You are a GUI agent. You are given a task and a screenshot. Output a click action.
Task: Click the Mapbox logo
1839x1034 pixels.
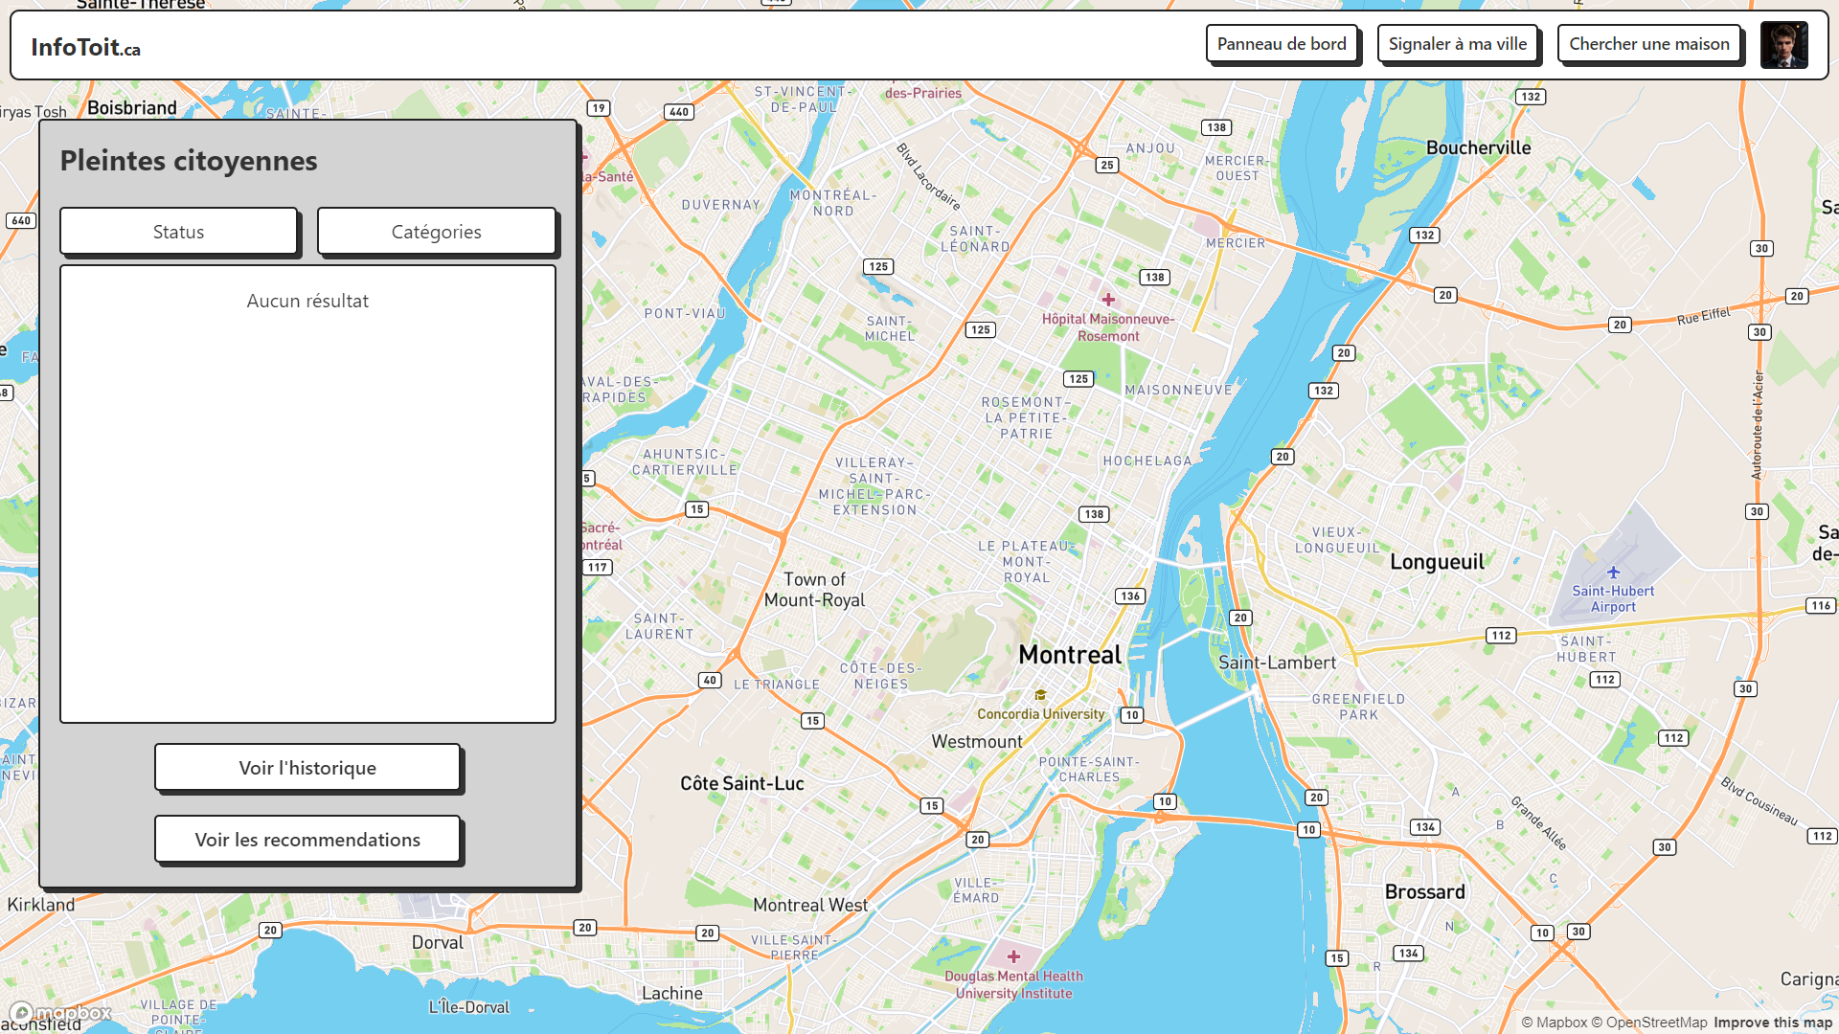pyautogui.click(x=61, y=1013)
